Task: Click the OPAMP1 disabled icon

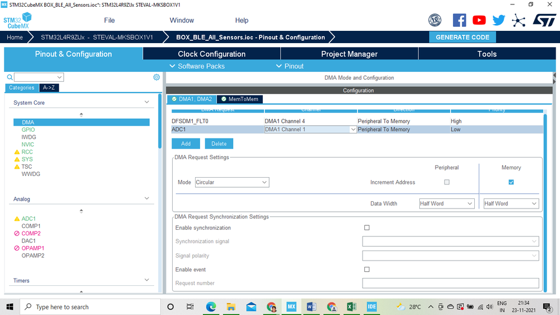Action: click(x=17, y=248)
